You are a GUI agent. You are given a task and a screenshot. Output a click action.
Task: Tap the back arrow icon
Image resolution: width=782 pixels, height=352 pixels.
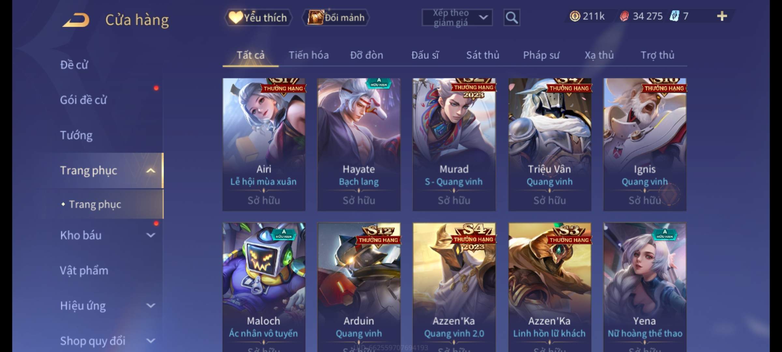point(76,20)
